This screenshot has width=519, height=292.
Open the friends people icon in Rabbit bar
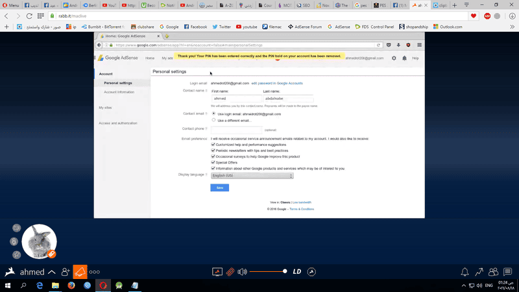click(493, 272)
